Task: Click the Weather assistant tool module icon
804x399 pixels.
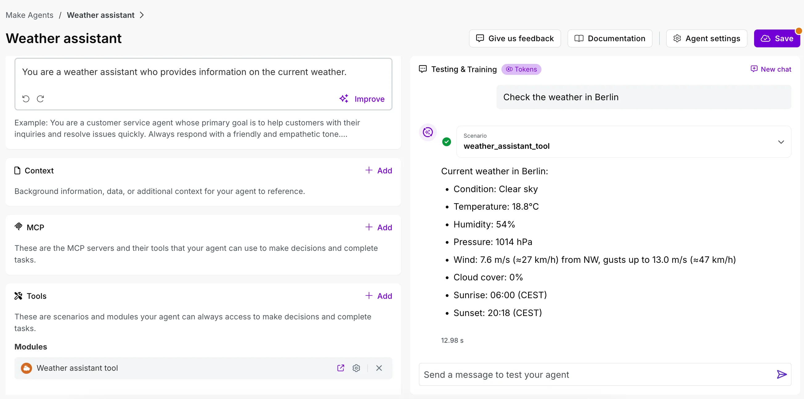Action: 26,368
